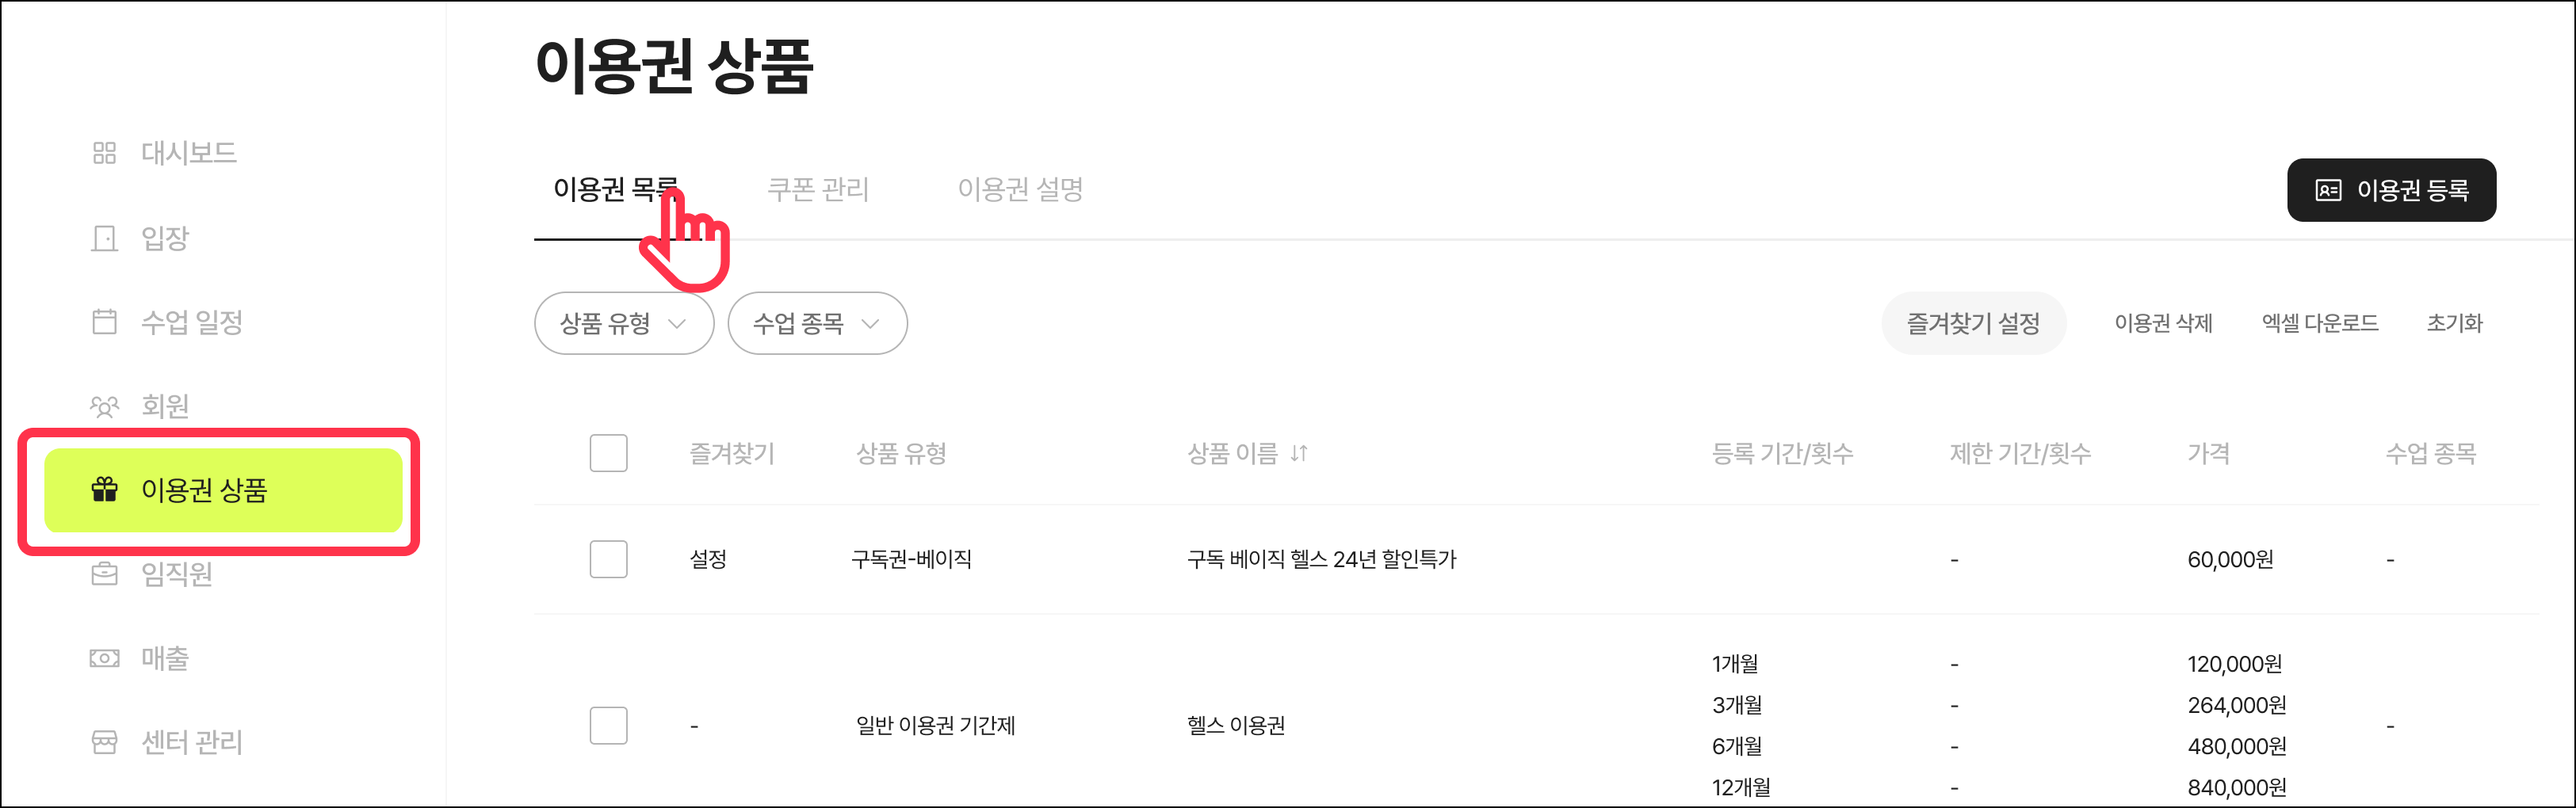Switch to the 쿠폰 관리 tab
Viewport: 2576px width, 808px height.
[x=817, y=190]
